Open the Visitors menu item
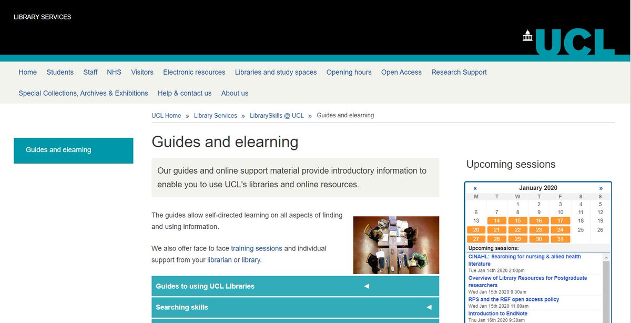This screenshot has height=323, width=631. [x=143, y=72]
